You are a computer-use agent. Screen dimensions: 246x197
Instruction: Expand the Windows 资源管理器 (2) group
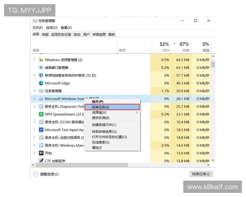(34, 60)
